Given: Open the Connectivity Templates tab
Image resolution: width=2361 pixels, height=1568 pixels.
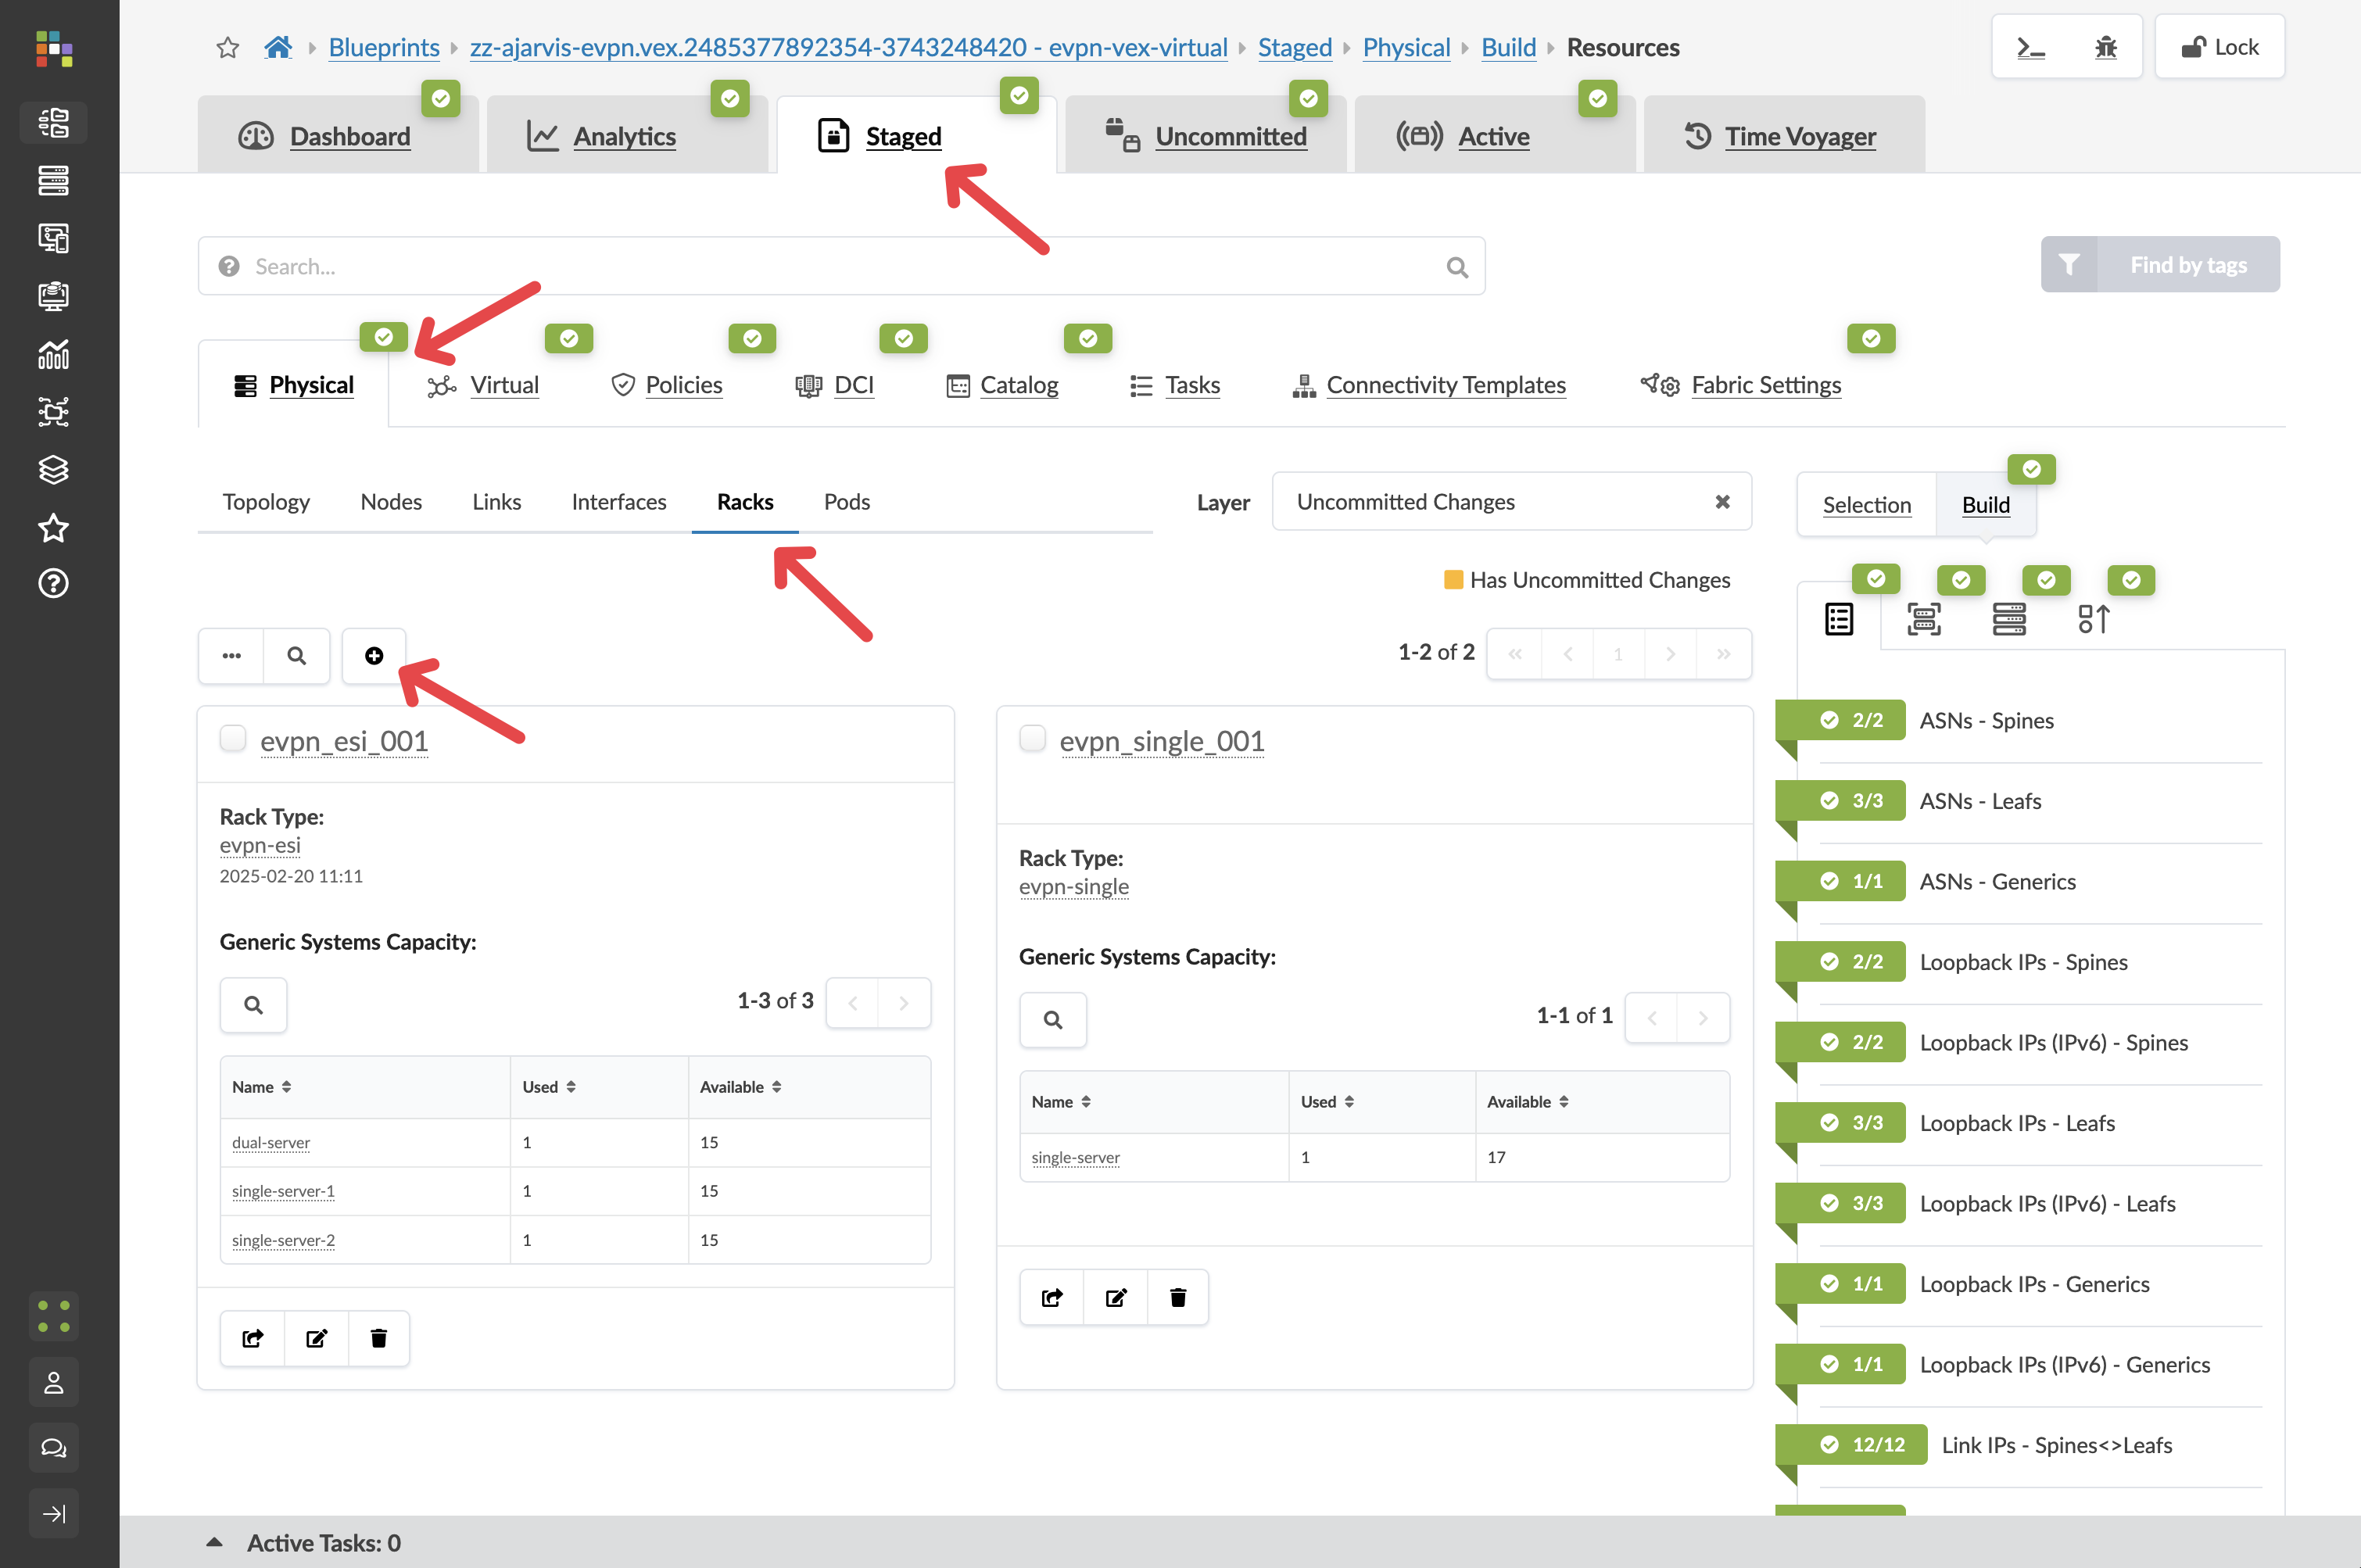Looking at the screenshot, I should point(1445,385).
